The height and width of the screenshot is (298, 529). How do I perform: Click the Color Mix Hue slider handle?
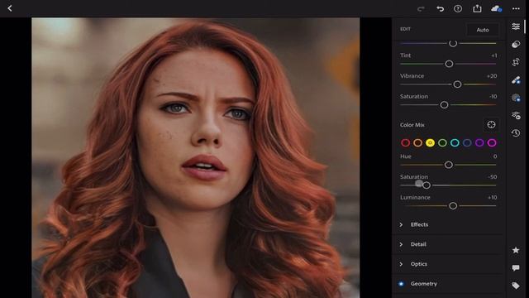coord(449,165)
